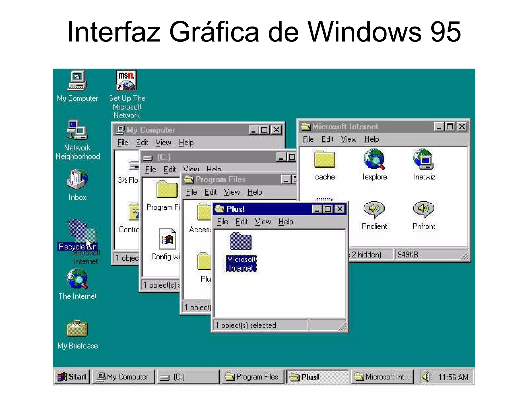Open the View menu in Microsoft Internet window
This screenshot has width=528, height=396.
click(349, 139)
